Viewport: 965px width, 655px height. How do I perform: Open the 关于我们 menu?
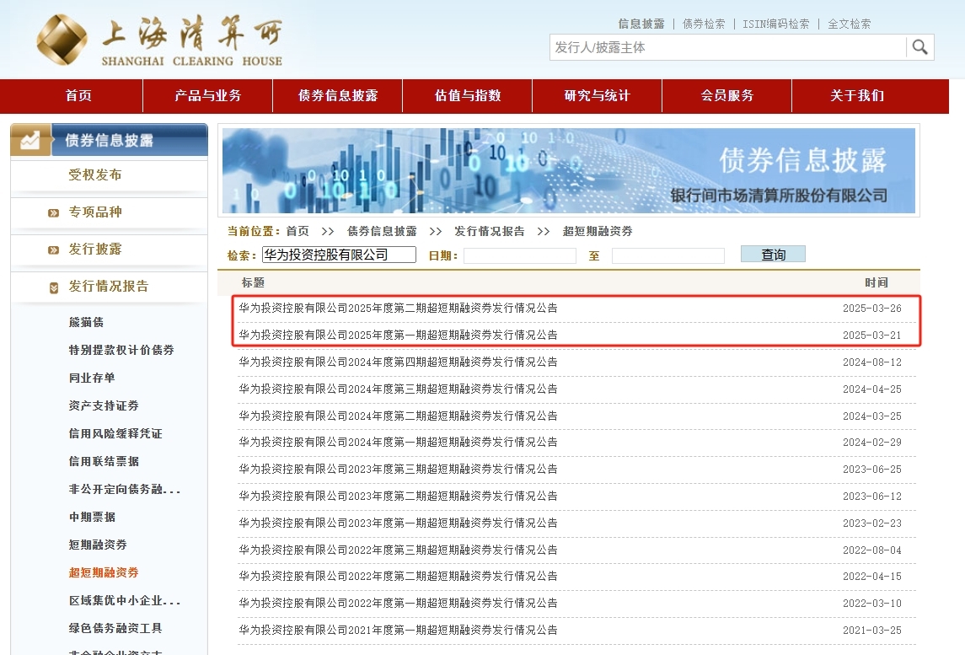click(856, 95)
